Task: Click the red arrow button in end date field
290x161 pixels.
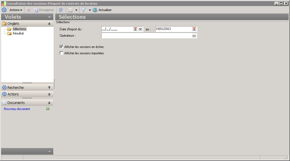Action: click(x=194, y=29)
